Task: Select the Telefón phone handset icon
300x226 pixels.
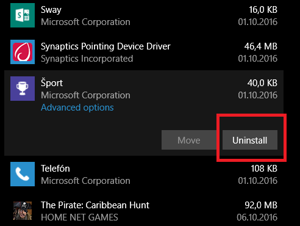Action: point(23,174)
